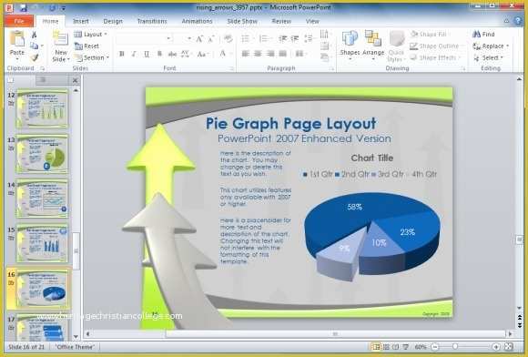
Task: Toggle text Shadow
Action: (x=159, y=54)
